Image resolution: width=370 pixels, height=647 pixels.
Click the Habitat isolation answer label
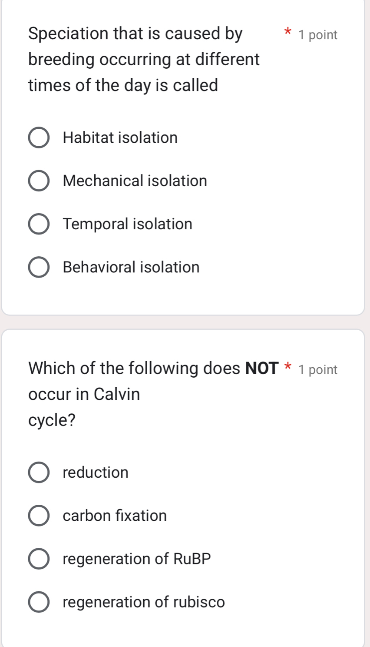pyautogui.click(x=120, y=137)
